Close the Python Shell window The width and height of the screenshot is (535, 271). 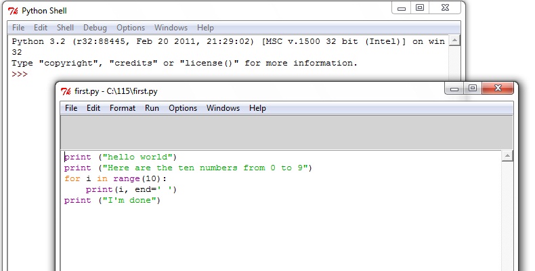click(x=445, y=8)
